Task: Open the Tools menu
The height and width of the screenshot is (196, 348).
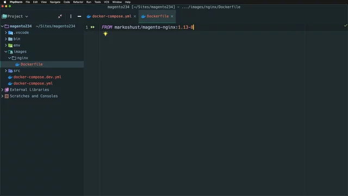Action: [x=98, y=2]
